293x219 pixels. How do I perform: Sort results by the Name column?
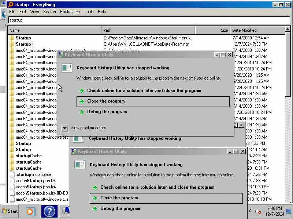[x=54, y=30]
